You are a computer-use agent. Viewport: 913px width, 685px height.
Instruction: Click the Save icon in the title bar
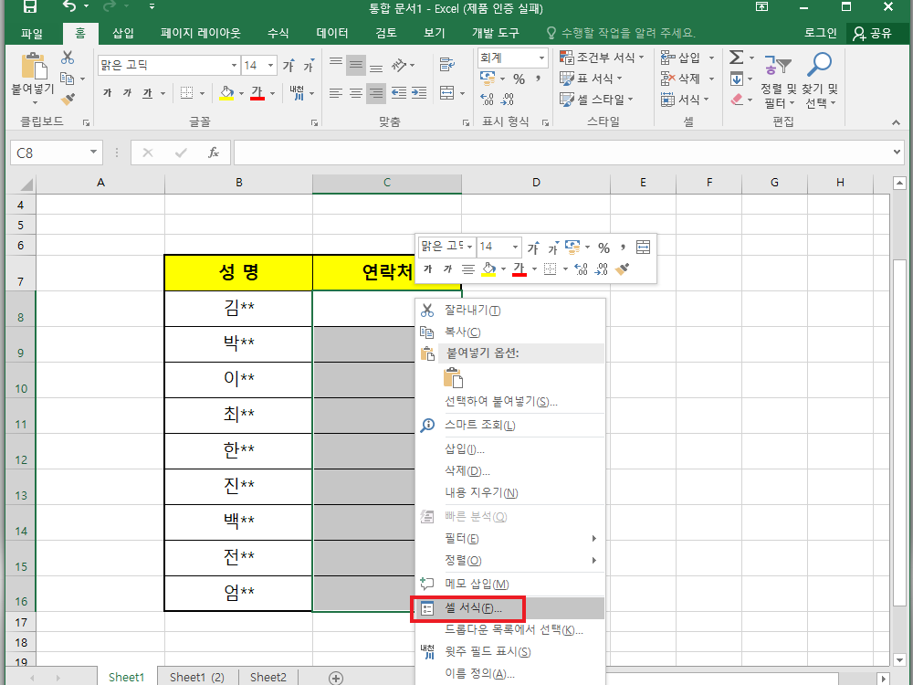click(x=29, y=7)
